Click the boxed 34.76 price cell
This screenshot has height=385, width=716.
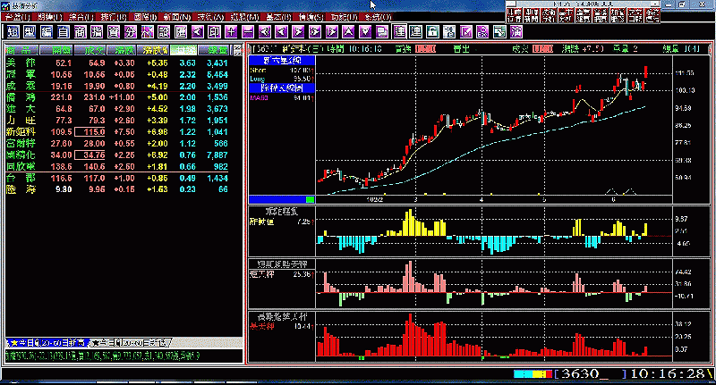90,155
